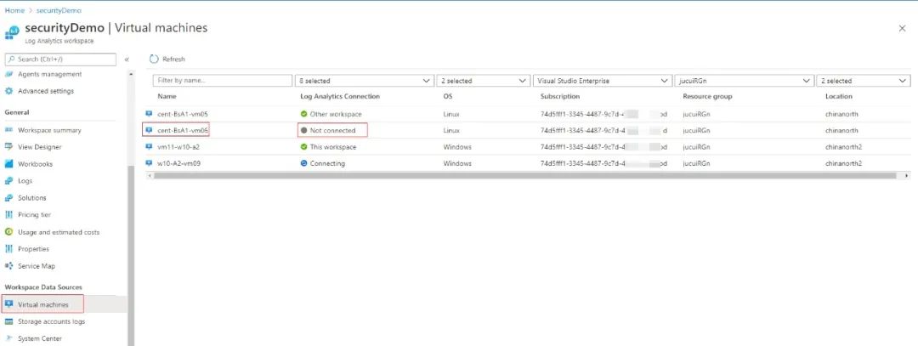Viewport: 918px width, 346px height.
Task: Click the sidebar Search (Ctrl+/) field
Action: pos(61,60)
